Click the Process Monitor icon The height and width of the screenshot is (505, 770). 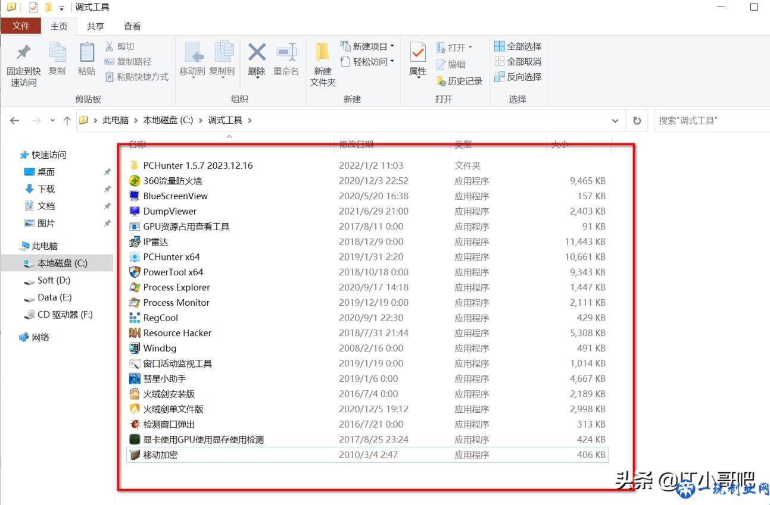(x=135, y=302)
